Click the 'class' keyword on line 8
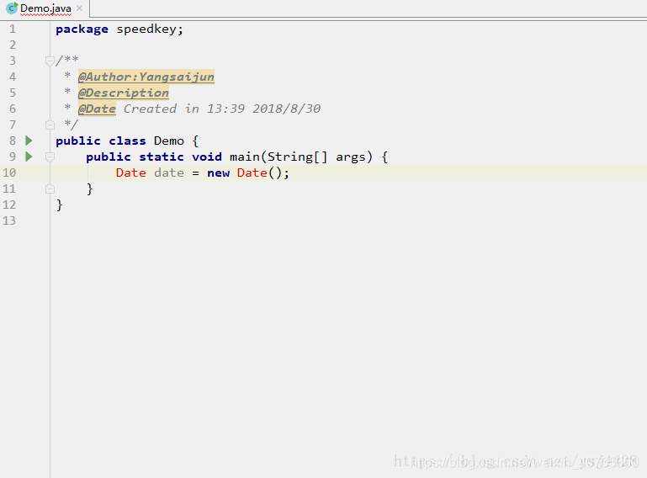The height and width of the screenshot is (478, 647). [x=127, y=141]
